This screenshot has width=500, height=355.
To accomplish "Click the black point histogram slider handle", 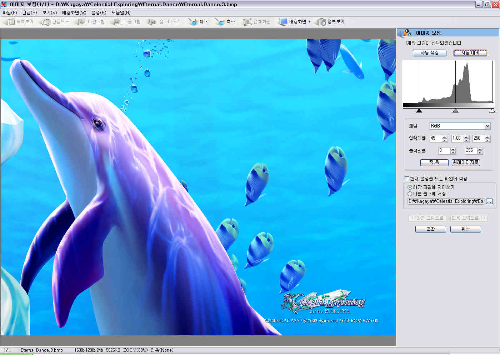I will click(x=419, y=111).
